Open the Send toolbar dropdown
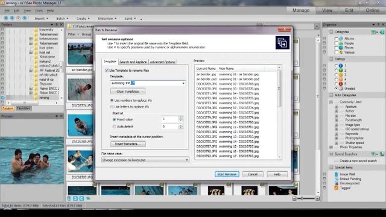The width and height of the screenshot is (386, 217). point(130,19)
